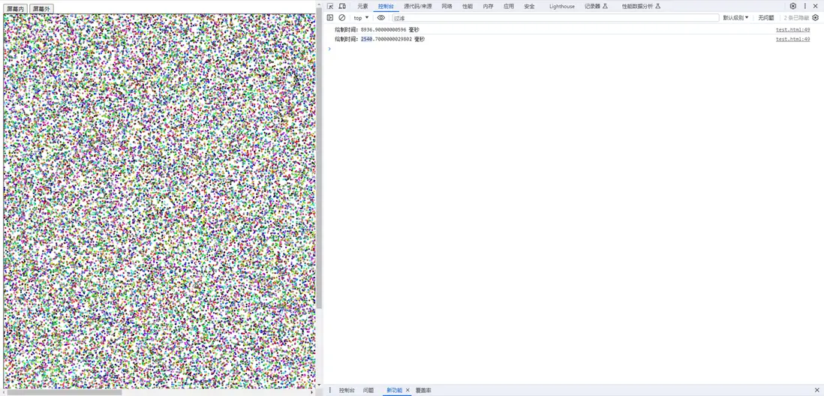The image size is (824, 396).
Task: Click the 屏幕外 button
Action: point(41,9)
